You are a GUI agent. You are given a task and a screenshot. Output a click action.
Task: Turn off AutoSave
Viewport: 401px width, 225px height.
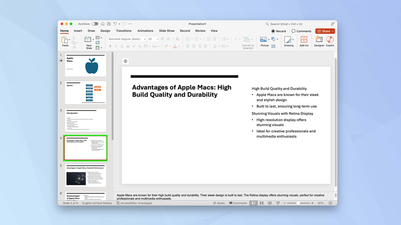pos(94,23)
